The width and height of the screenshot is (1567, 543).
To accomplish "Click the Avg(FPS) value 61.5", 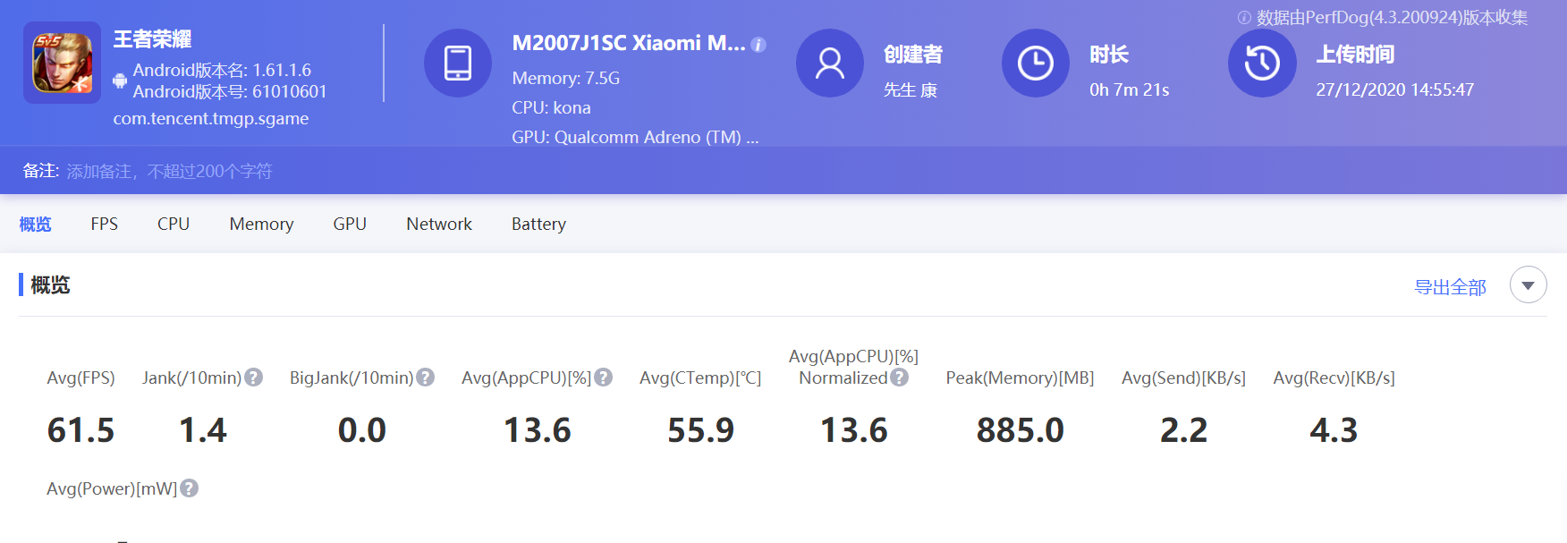I will pyautogui.click(x=80, y=430).
